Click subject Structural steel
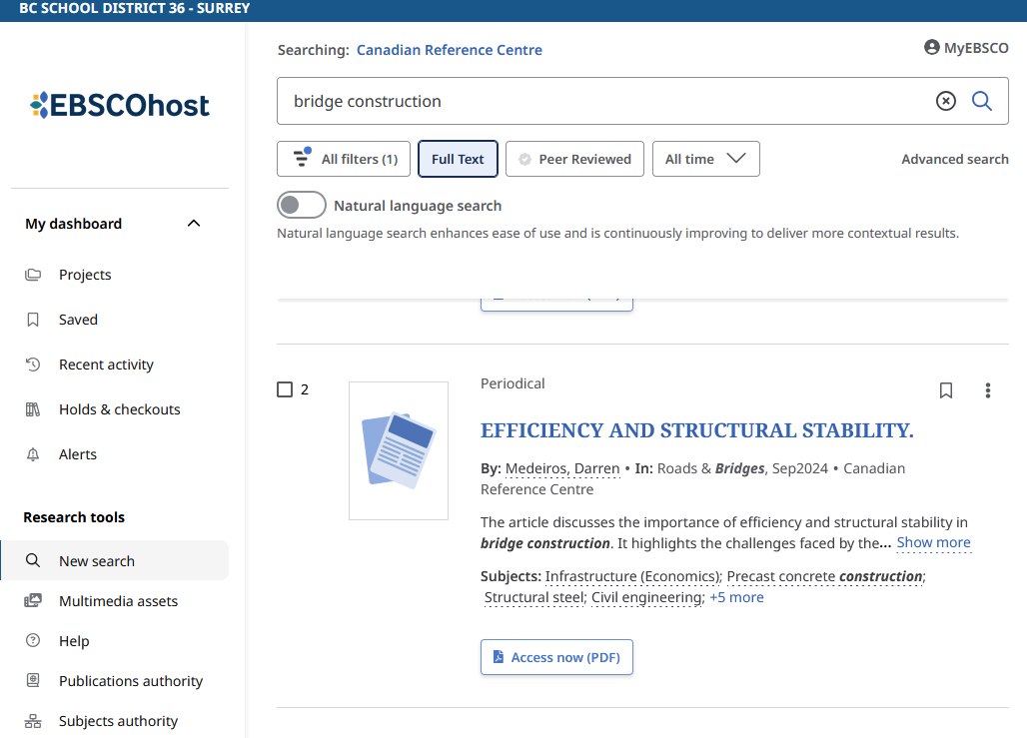Image resolution: width=1027 pixels, height=738 pixels. pyautogui.click(x=533, y=597)
